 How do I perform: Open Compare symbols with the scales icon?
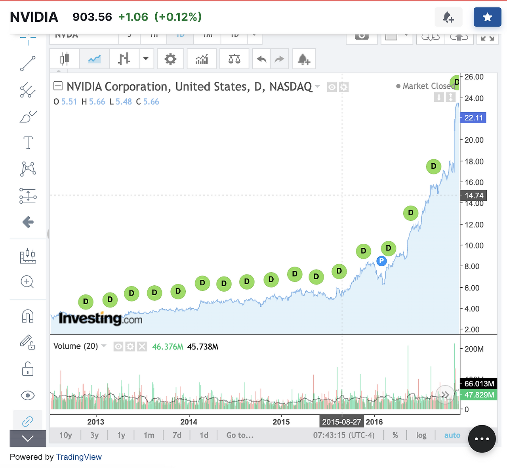[x=234, y=59]
